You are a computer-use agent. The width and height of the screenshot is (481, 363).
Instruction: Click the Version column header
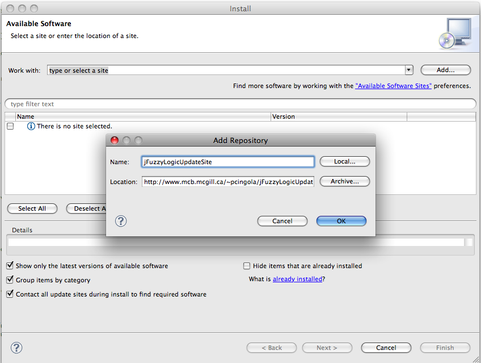[x=338, y=116]
